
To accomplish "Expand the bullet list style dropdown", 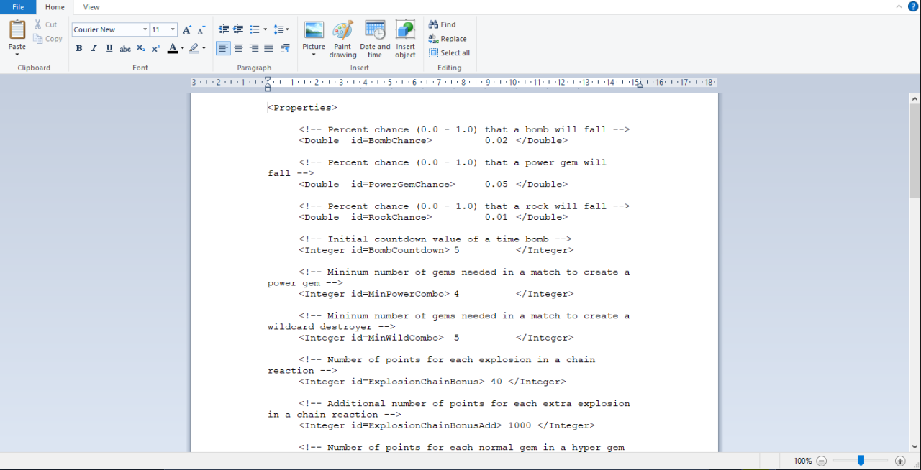I will tap(265, 29).
